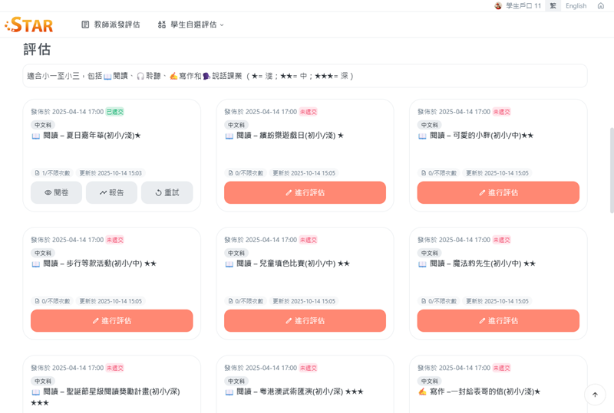Screen dimensions: 614x413
Task: Select the 學生自選評估 menu item
Action: point(191,25)
